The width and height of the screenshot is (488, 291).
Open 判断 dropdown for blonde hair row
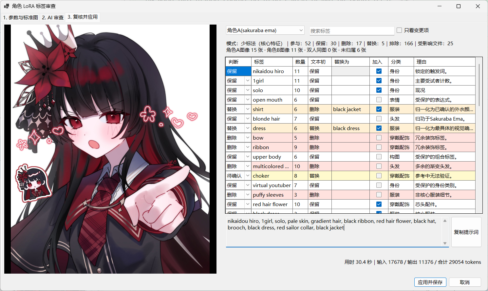click(x=248, y=119)
